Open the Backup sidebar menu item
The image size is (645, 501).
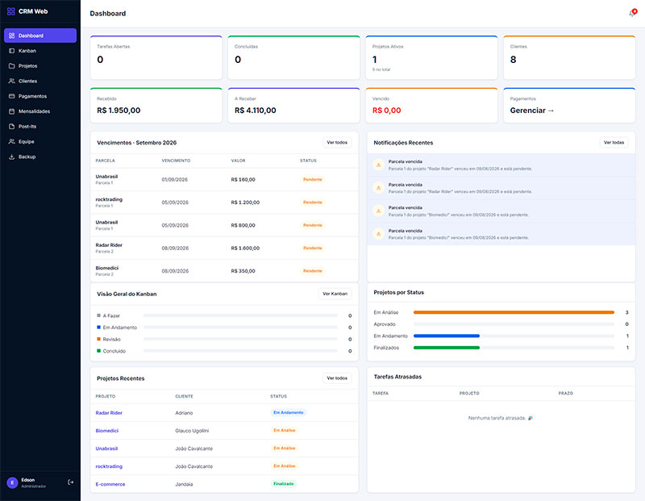click(x=40, y=157)
